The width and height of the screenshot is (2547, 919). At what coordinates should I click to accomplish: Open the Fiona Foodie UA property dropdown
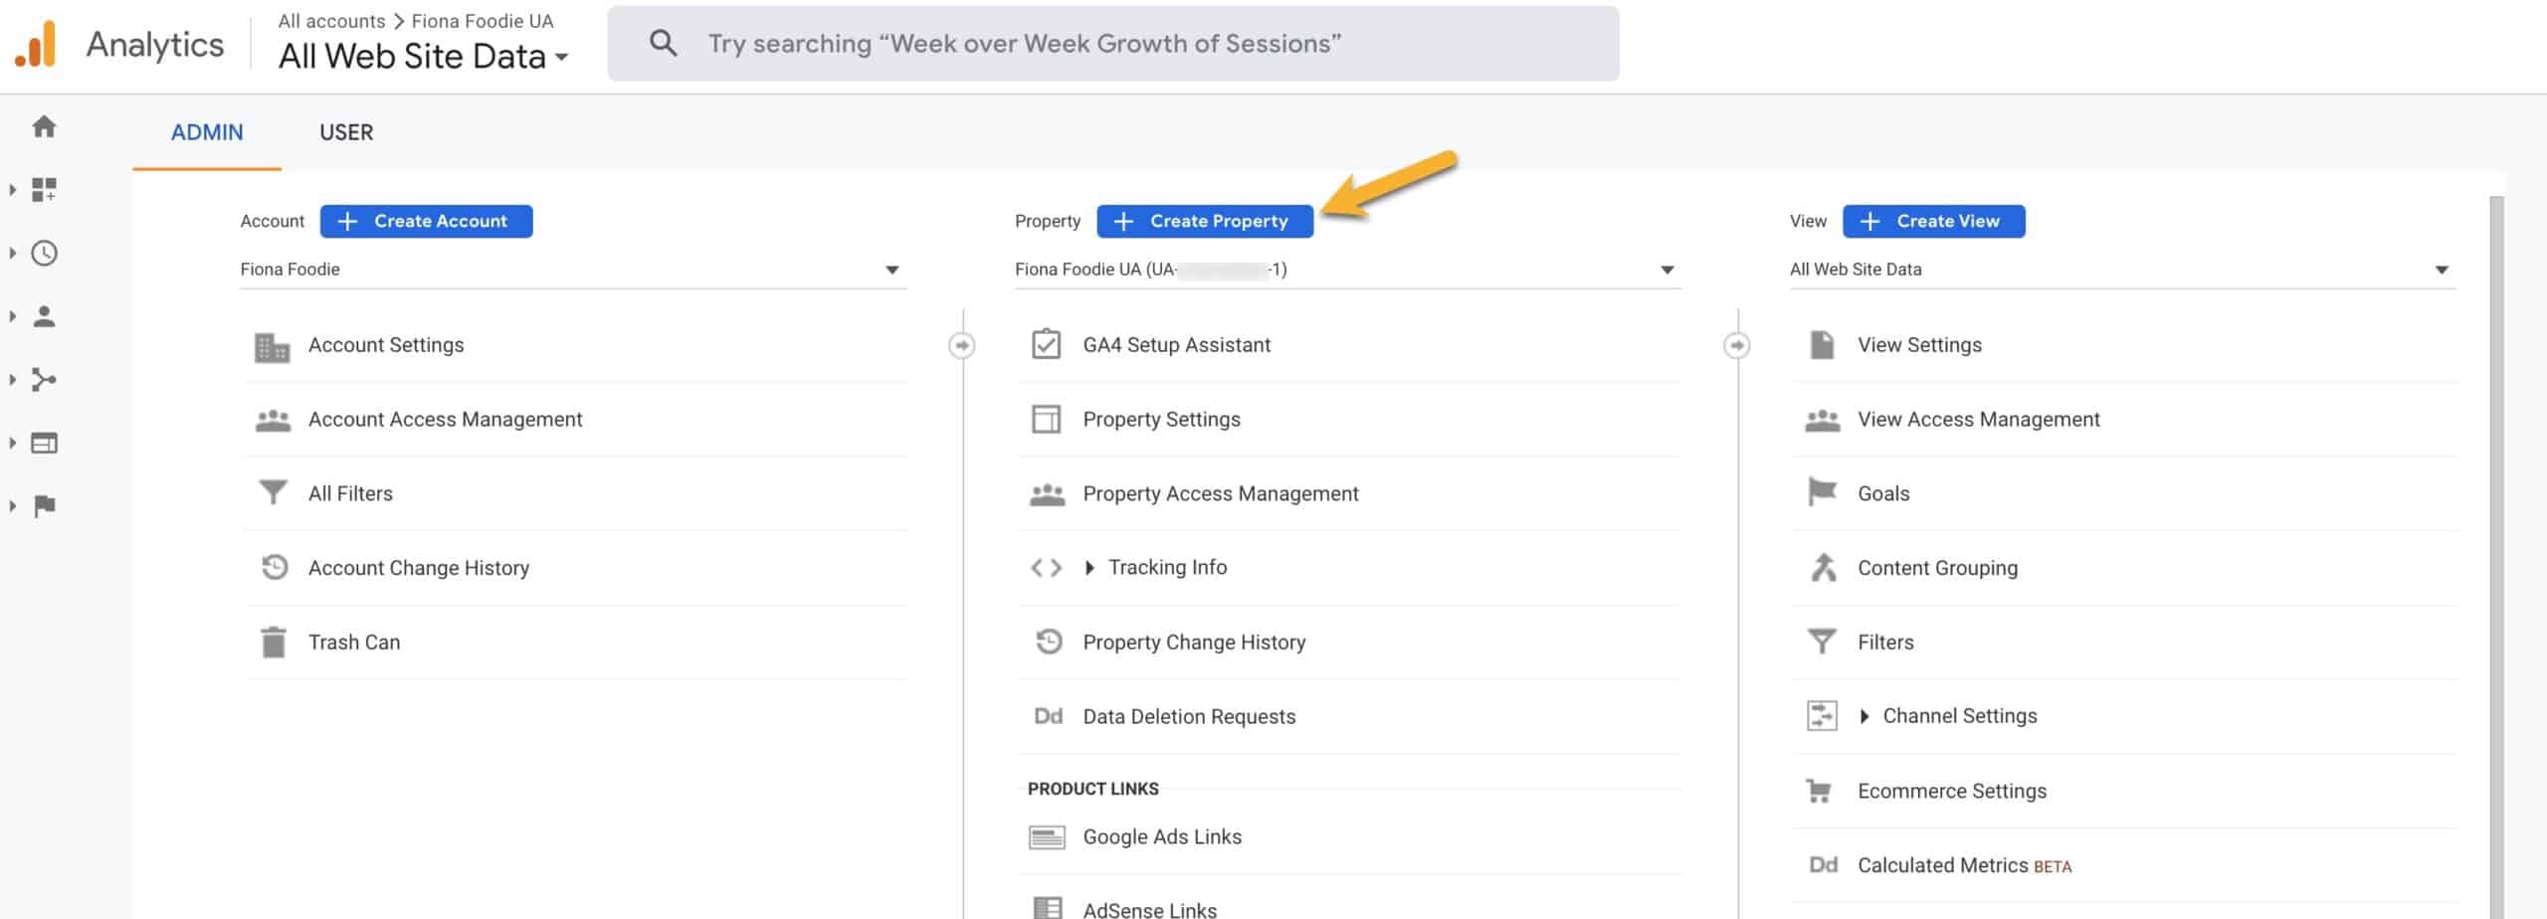pos(1347,270)
